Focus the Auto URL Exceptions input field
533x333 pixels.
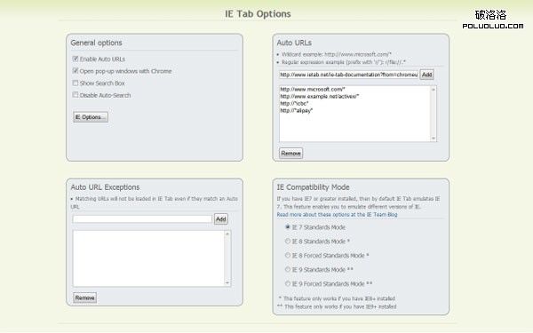(x=142, y=219)
